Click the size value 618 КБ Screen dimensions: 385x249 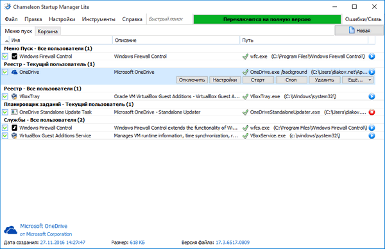[137, 243]
